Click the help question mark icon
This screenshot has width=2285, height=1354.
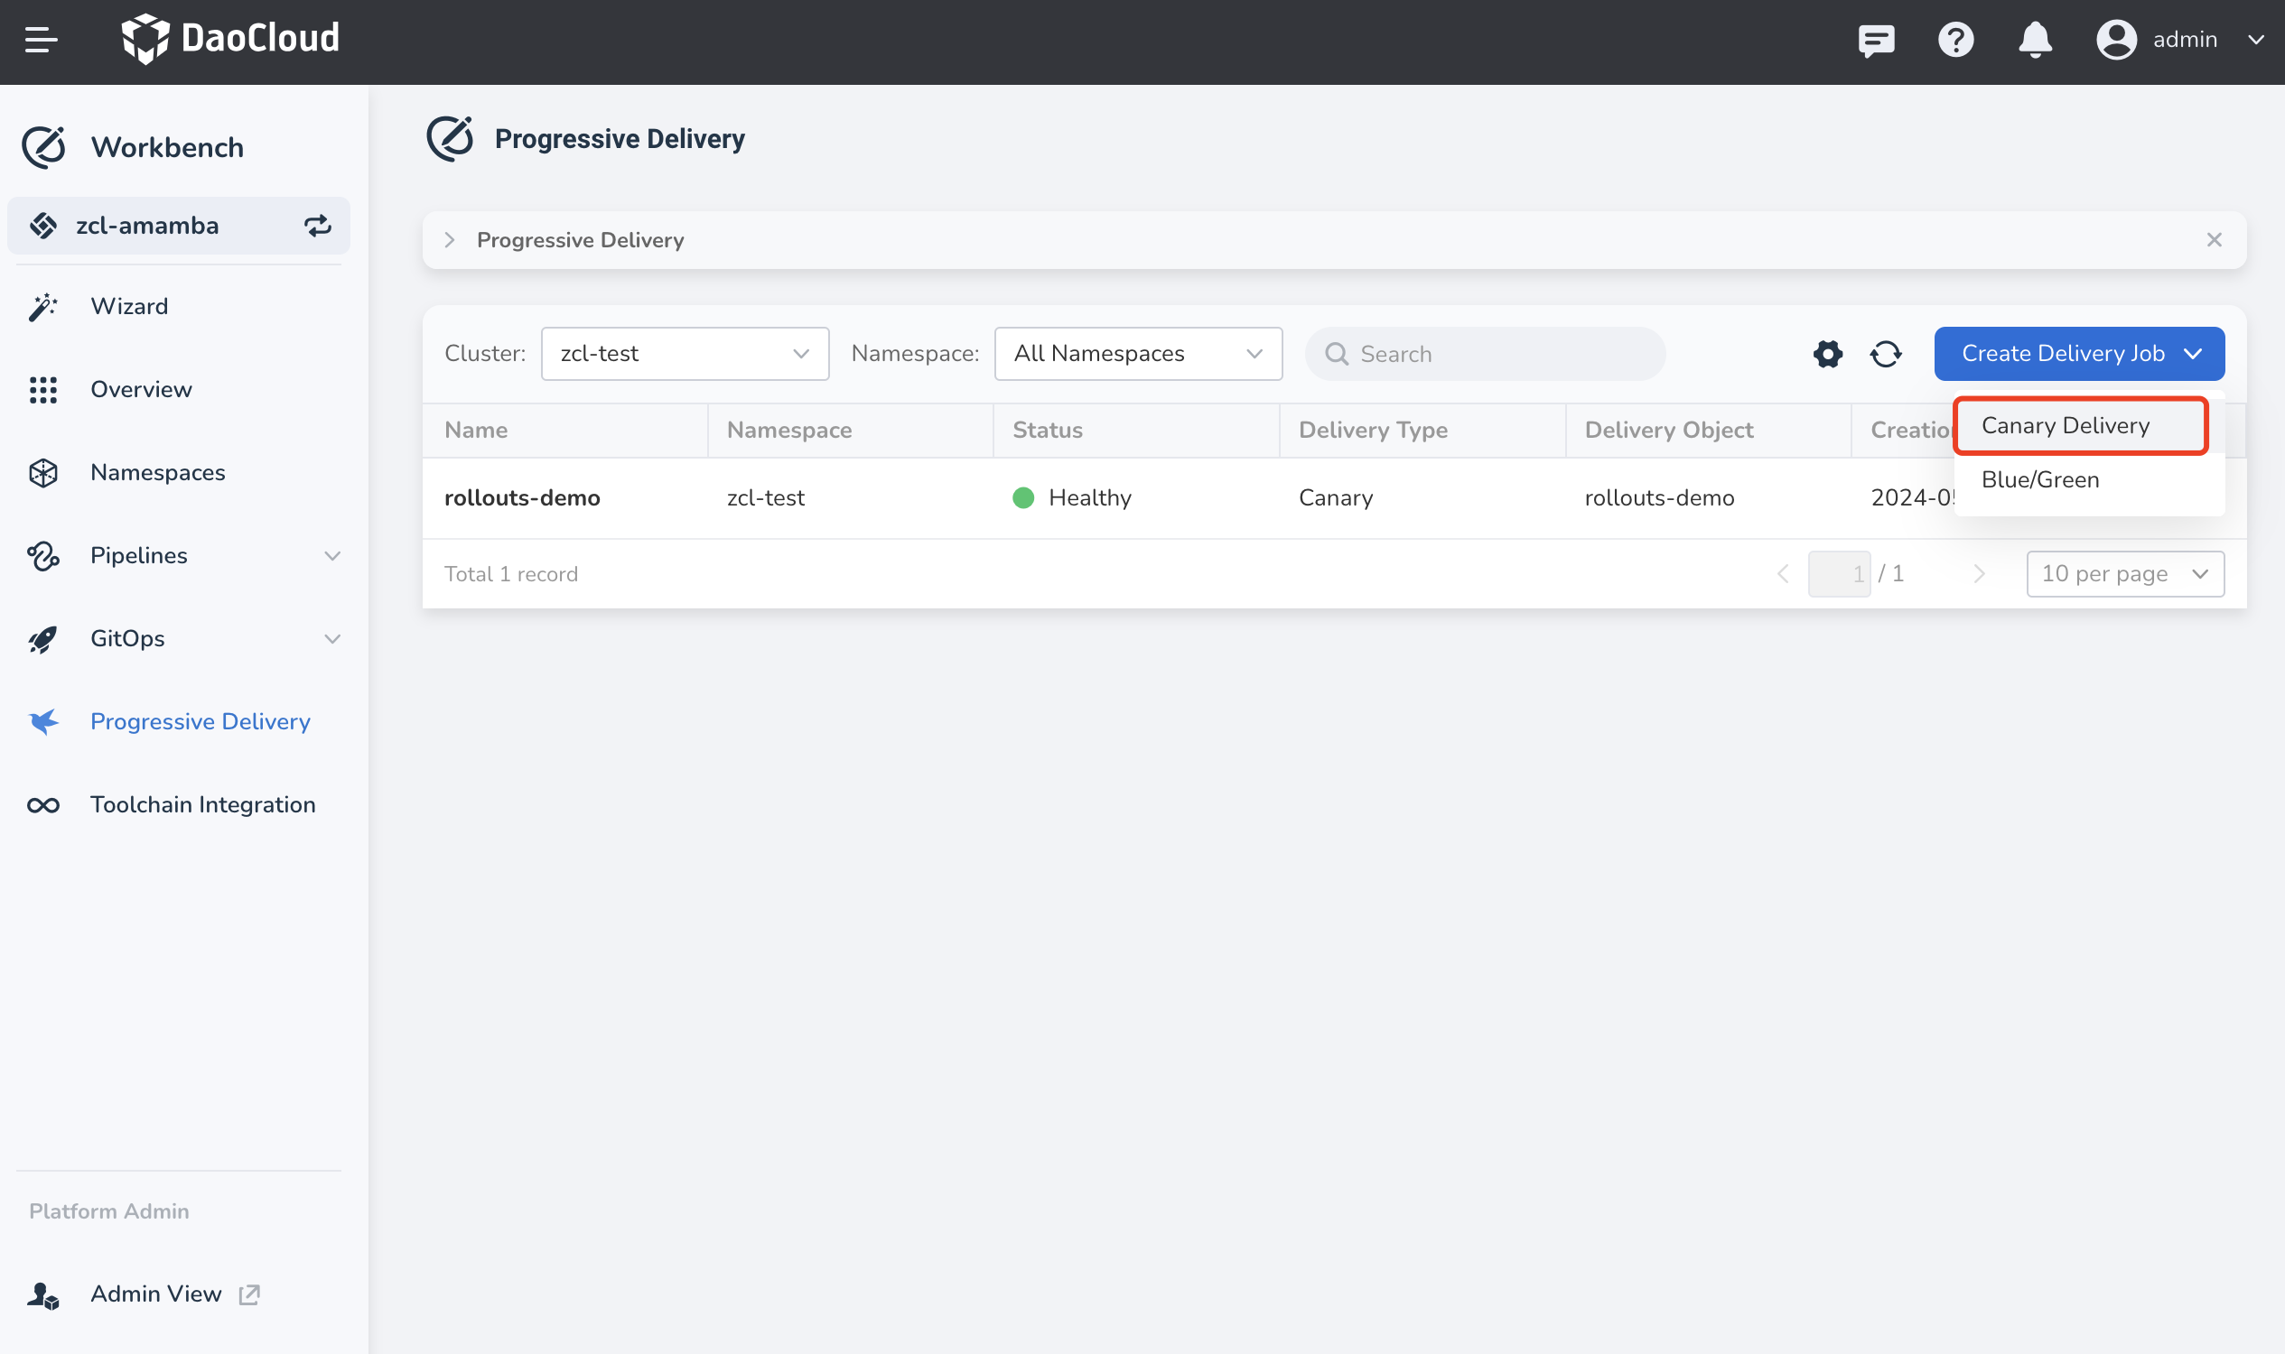[1955, 40]
